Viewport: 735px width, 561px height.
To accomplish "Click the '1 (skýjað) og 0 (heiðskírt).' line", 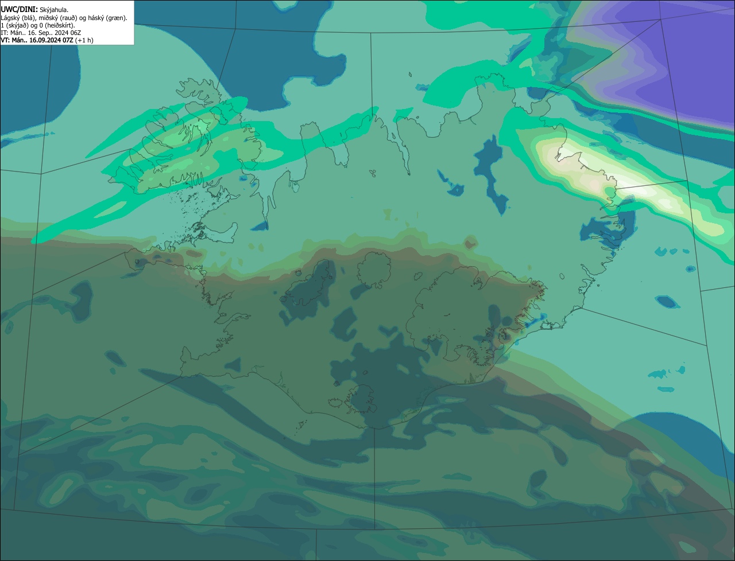I will 38,25.
